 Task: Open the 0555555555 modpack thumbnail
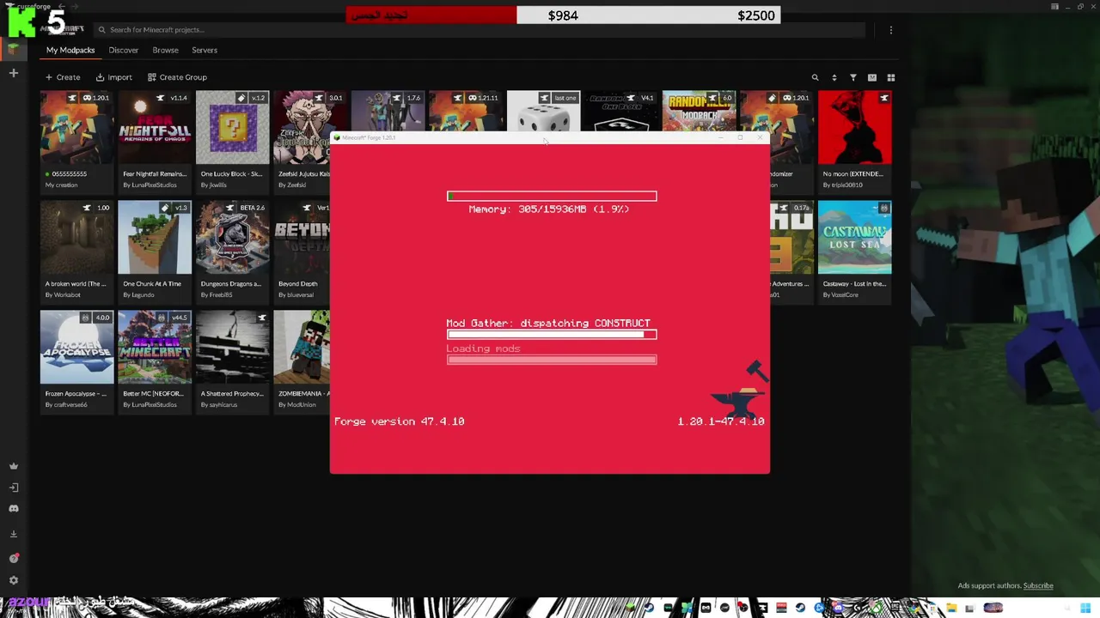pyautogui.click(x=76, y=127)
